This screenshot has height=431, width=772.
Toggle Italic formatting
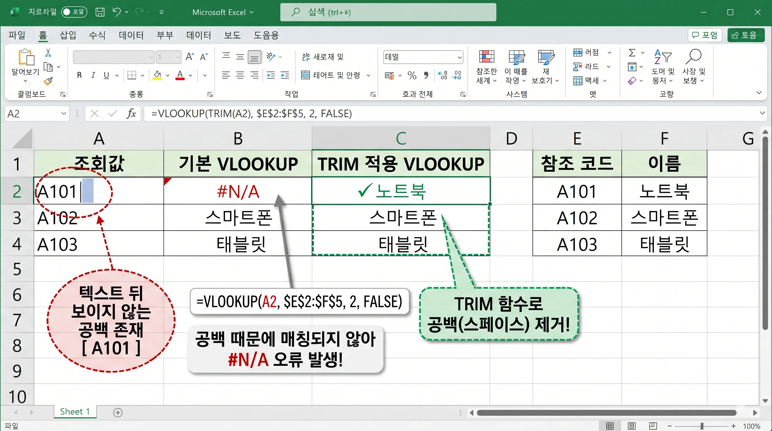[93, 75]
